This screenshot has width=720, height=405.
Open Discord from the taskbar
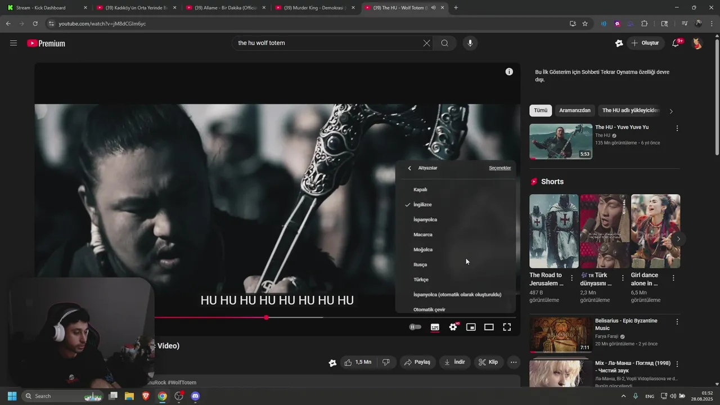click(x=195, y=396)
